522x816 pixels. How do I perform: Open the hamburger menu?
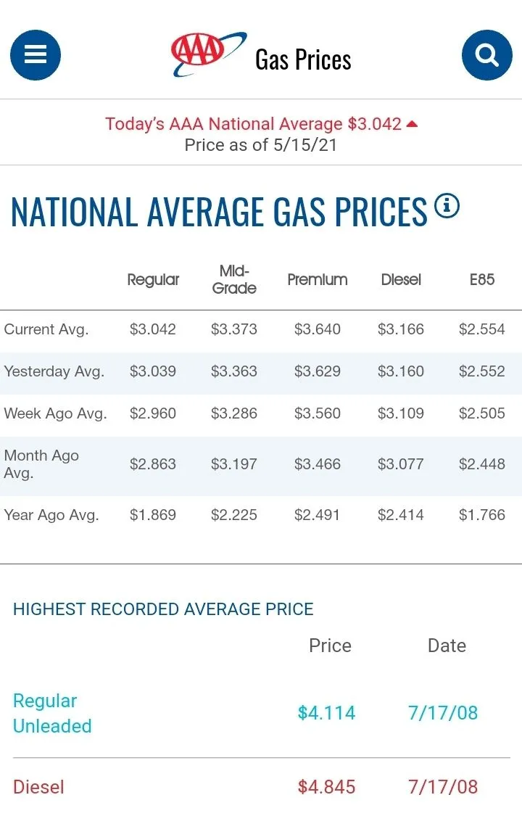coord(36,55)
